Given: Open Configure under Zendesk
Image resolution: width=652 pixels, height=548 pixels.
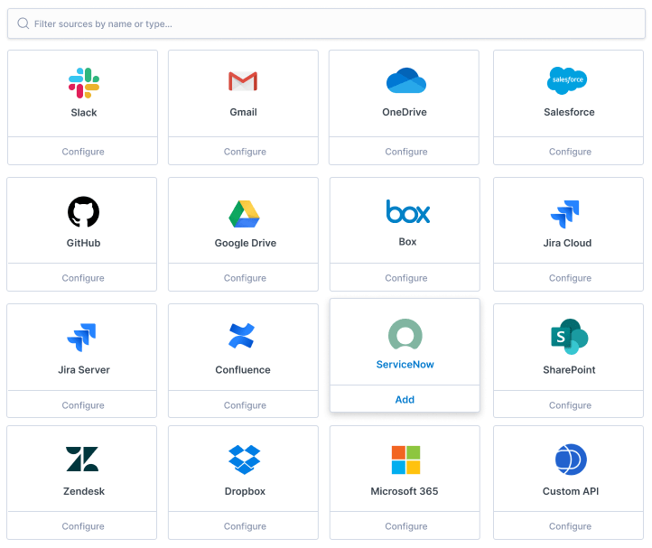Looking at the screenshot, I should 83,526.
